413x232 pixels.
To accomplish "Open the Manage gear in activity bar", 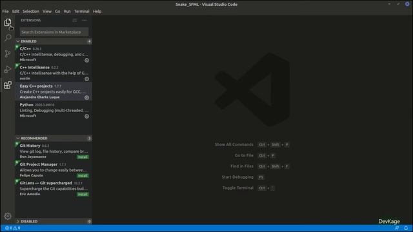I will pyautogui.click(x=8, y=217).
